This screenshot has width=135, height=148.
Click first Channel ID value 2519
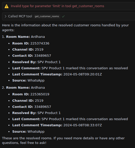[39, 50]
